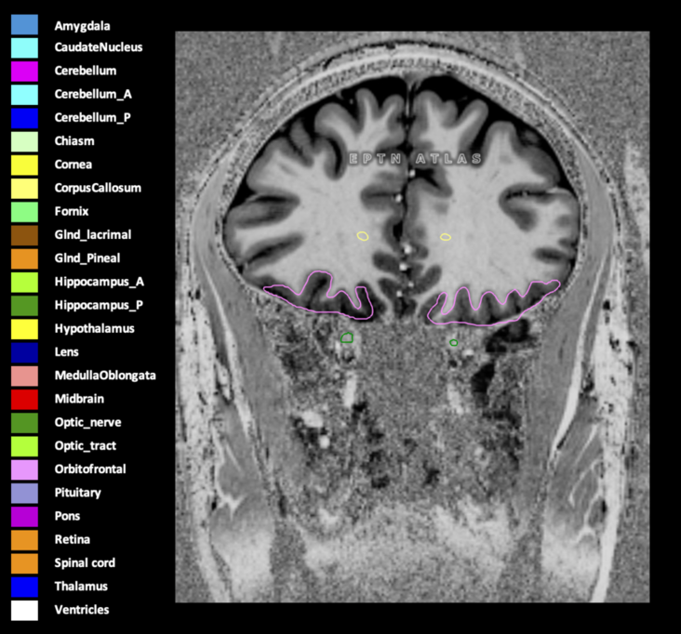Select the "Amygdala" legend label
The width and height of the screenshot is (681, 634).
tap(82, 26)
